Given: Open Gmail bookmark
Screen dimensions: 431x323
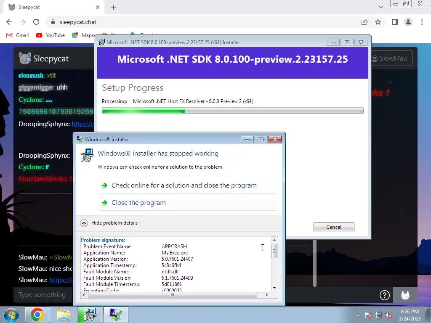Looking at the screenshot, I should [x=18, y=35].
